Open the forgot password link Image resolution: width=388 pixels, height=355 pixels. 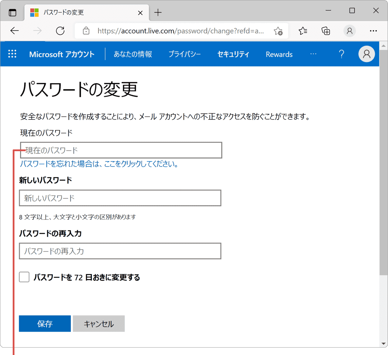(x=98, y=164)
